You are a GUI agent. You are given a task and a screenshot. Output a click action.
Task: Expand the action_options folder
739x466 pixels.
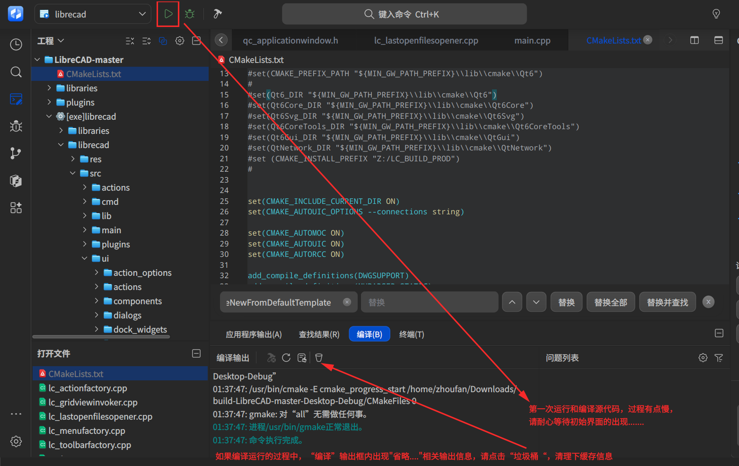97,273
